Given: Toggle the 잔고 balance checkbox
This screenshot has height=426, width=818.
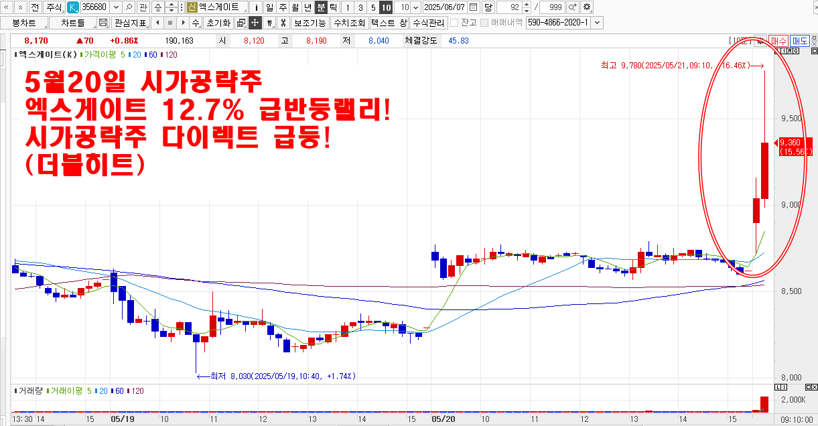Looking at the screenshot, I should coord(454,23).
